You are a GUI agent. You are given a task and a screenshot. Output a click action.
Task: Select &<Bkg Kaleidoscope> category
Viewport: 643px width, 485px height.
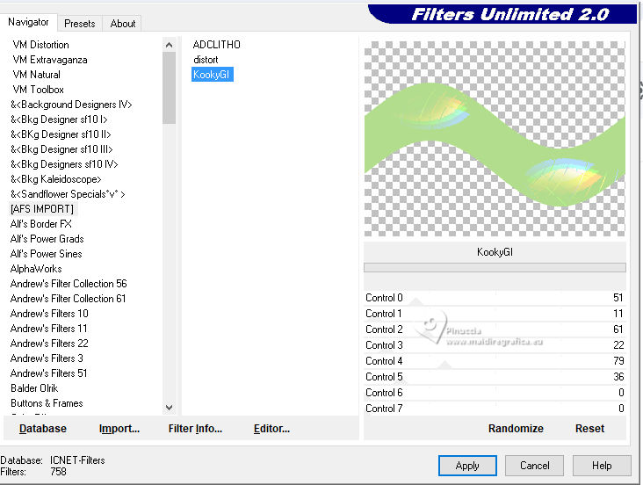55,179
